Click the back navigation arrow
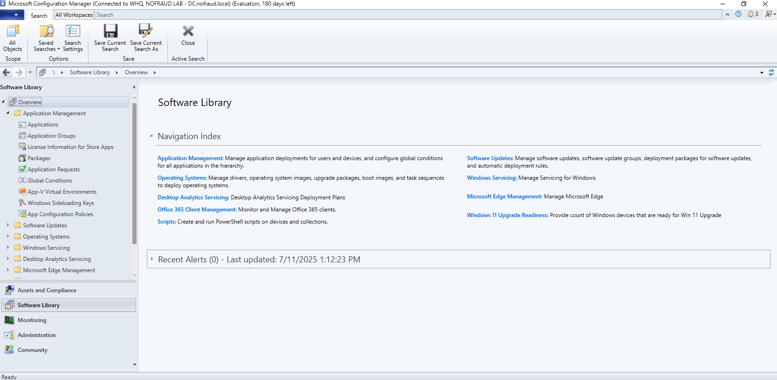 click(x=7, y=72)
